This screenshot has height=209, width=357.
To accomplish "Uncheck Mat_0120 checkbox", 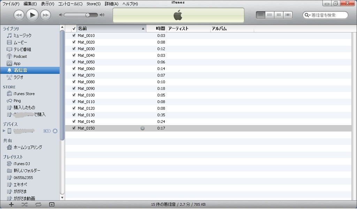I will pyautogui.click(x=74, y=108).
